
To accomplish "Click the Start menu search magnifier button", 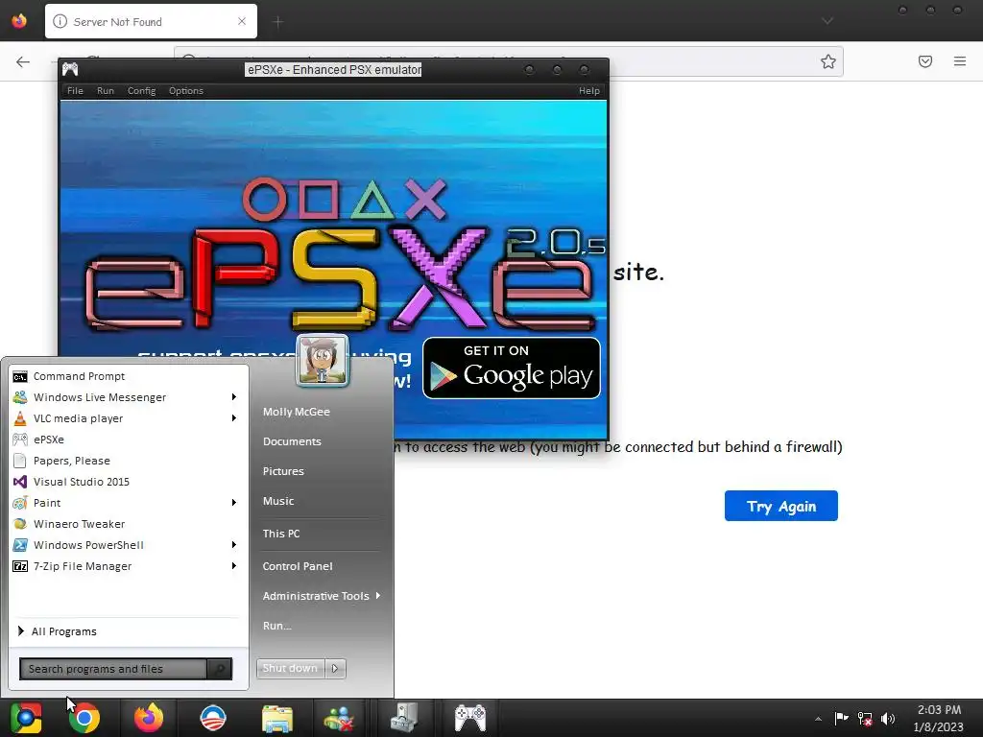I will coord(220,669).
